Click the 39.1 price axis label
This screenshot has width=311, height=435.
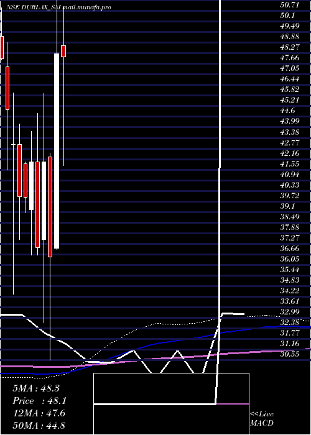(287, 206)
